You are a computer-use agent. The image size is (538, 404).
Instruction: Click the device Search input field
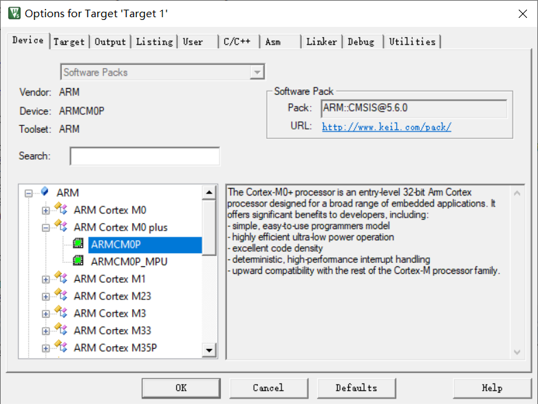tap(144, 156)
